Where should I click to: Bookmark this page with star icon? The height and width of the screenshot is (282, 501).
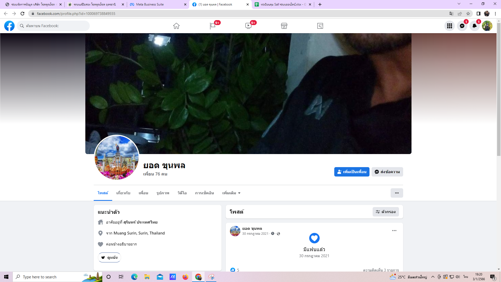click(x=468, y=14)
